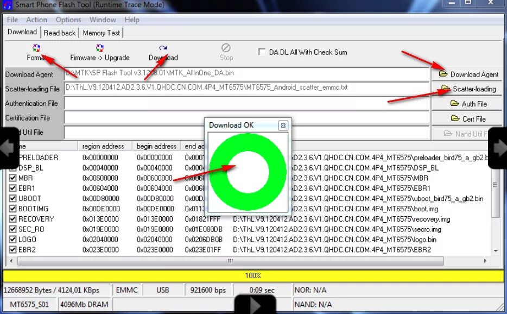Click the disabled Stop icon
507x314 pixels.
coord(226,48)
